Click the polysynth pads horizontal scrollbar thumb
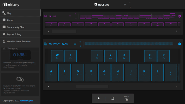 pyautogui.click(x=92, y=87)
